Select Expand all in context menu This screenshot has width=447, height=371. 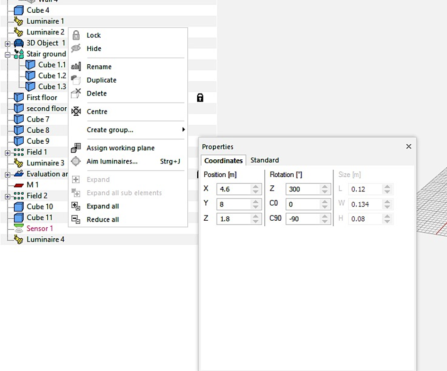click(103, 206)
